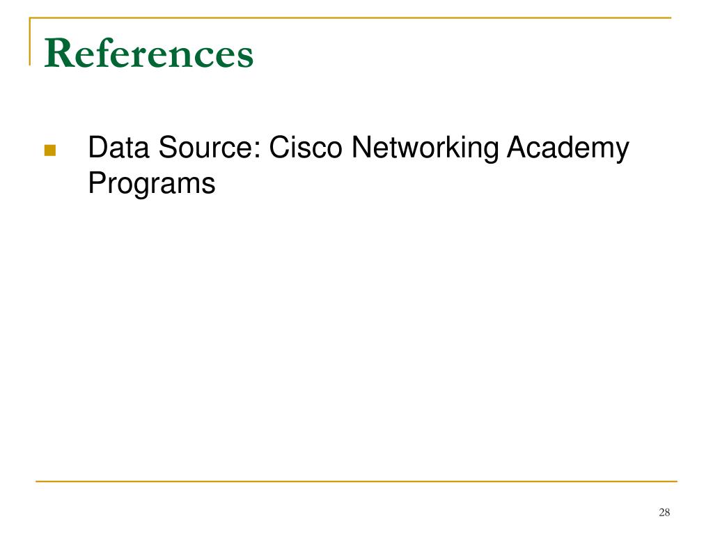Click the short gold vertical line beside title
The height and width of the screenshot is (535, 713).
point(30,42)
